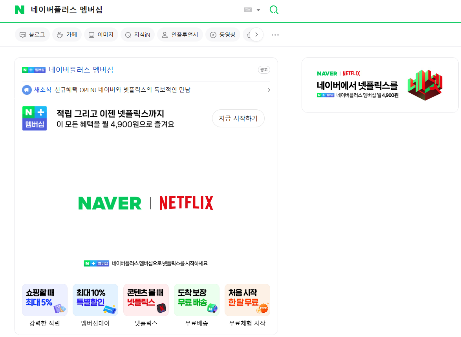Switch to the 동영상 tab
This screenshot has height=337, width=461.
223,34
